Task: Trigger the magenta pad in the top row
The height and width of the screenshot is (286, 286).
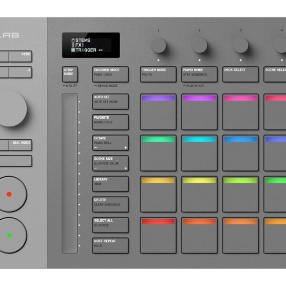Action: 199,112
